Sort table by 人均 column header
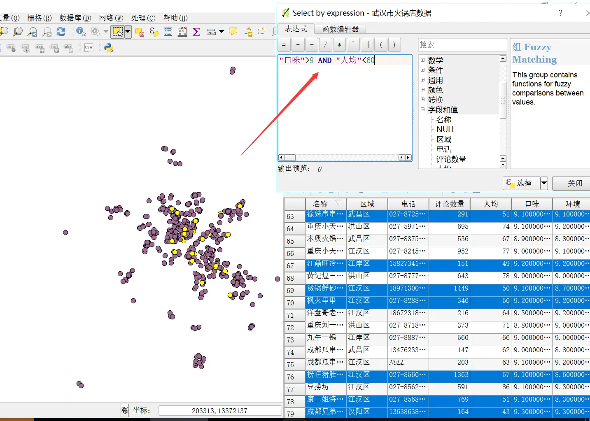 click(491, 204)
